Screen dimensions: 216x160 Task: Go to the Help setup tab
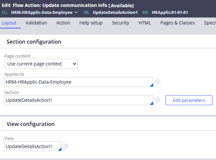(91, 23)
